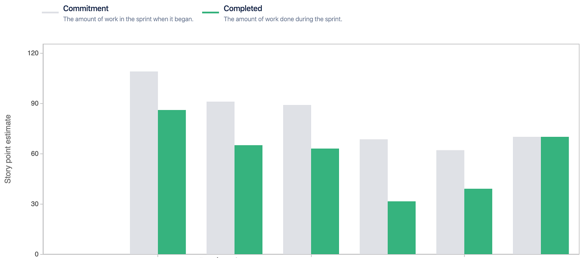The width and height of the screenshot is (587, 258).
Task: Click the third sprint's green completed bar
Action: click(325, 201)
